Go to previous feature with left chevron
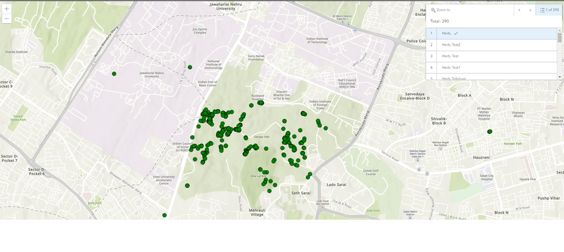This screenshot has height=252, width=564. 519,10
